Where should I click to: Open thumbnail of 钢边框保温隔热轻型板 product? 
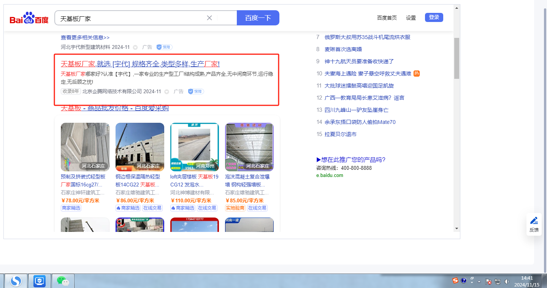140,147
